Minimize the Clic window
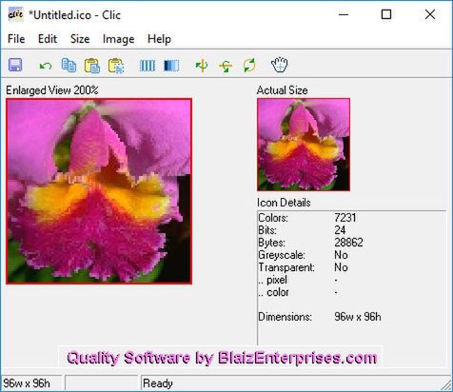The height and width of the screenshot is (392, 453). pyautogui.click(x=344, y=14)
